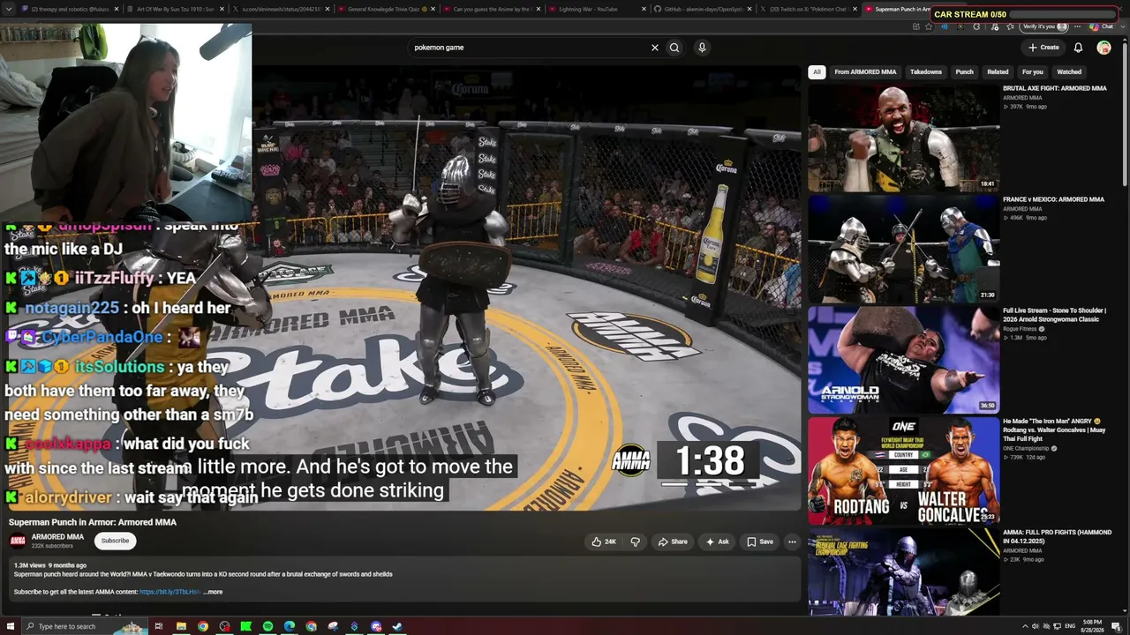Open the FRANCE v MEXICO video thumbnail

tap(904, 249)
